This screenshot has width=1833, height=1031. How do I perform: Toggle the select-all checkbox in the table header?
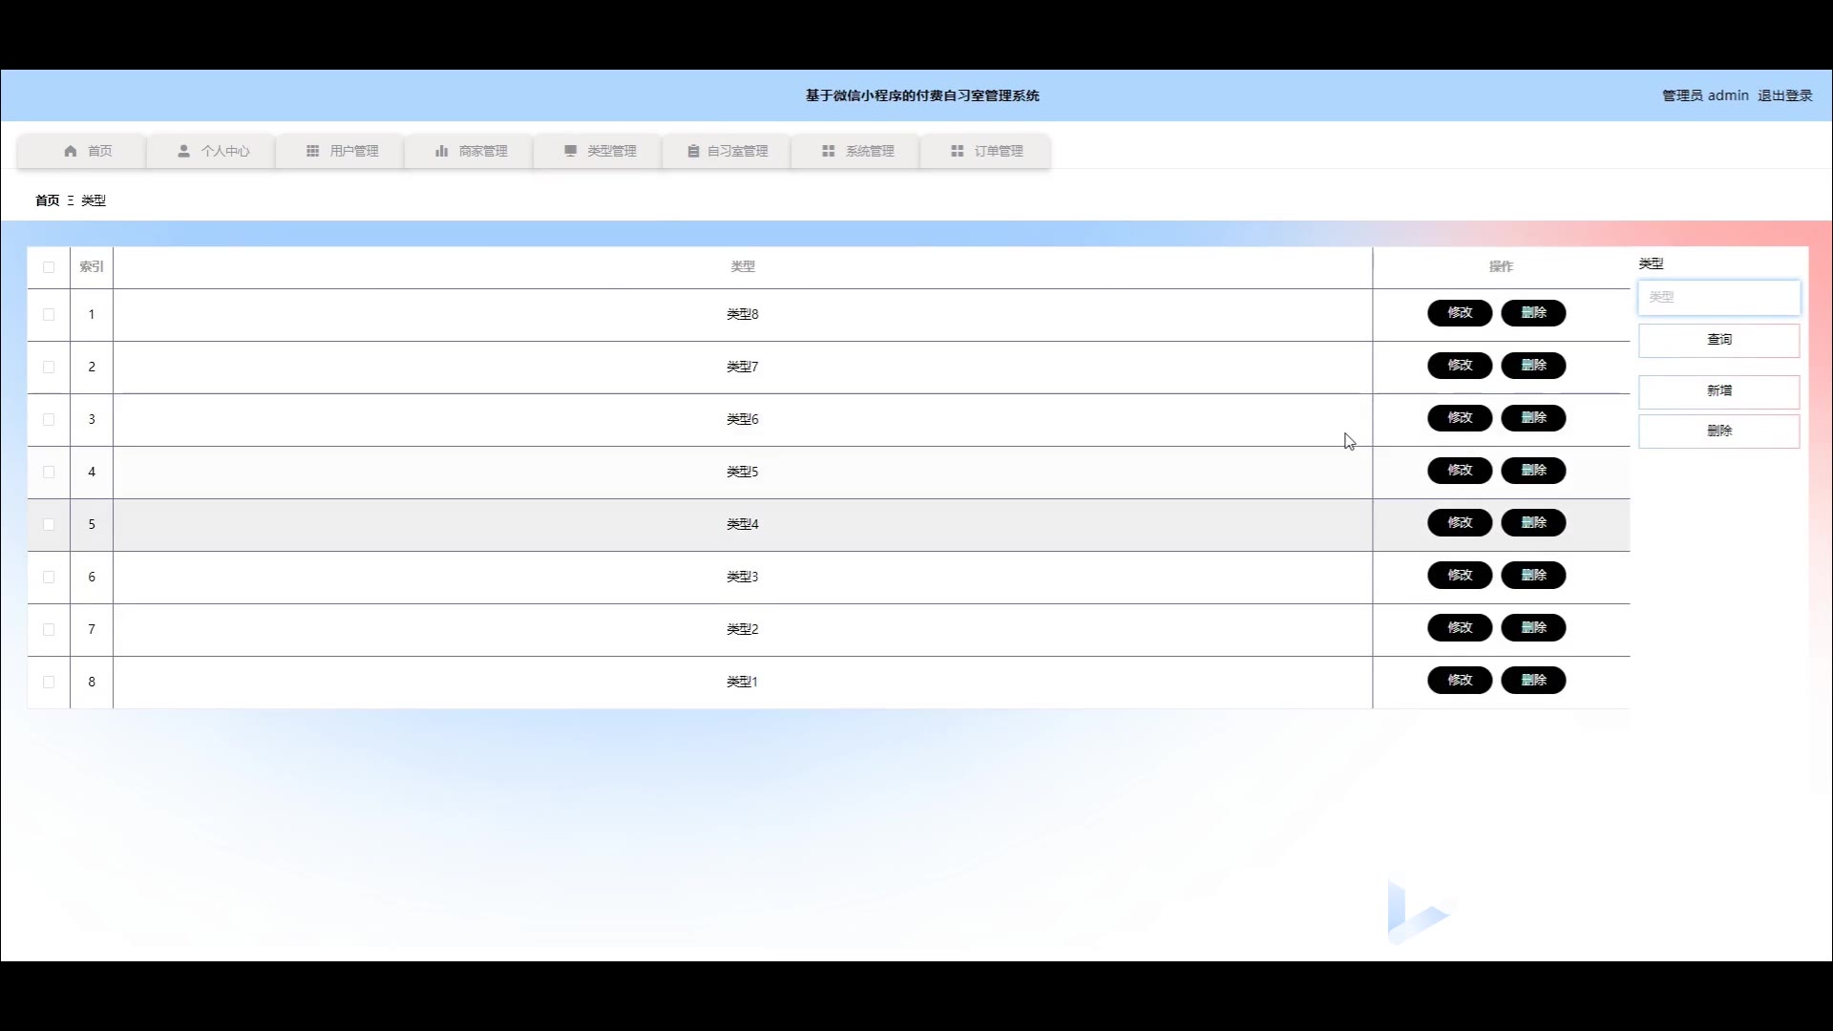(x=49, y=267)
